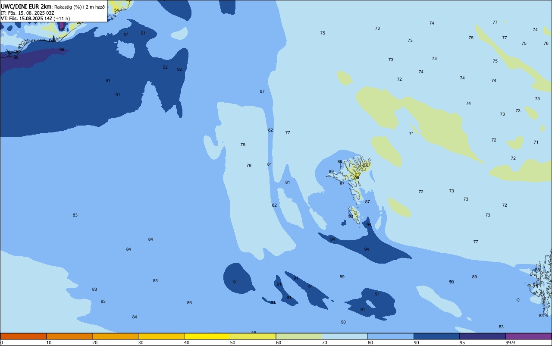Click the '50' label on the colour scale
552x346 pixels.
tap(233, 343)
